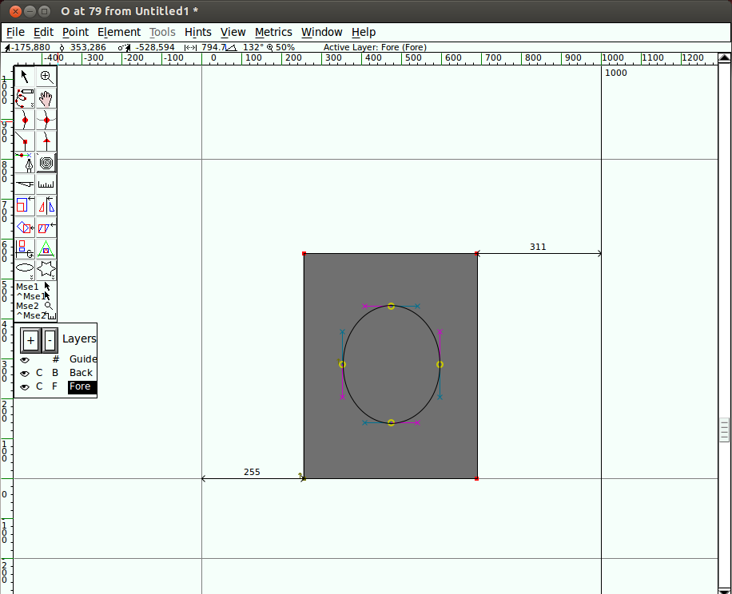Toggle the Fore layer eye icon

click(25, 387)
